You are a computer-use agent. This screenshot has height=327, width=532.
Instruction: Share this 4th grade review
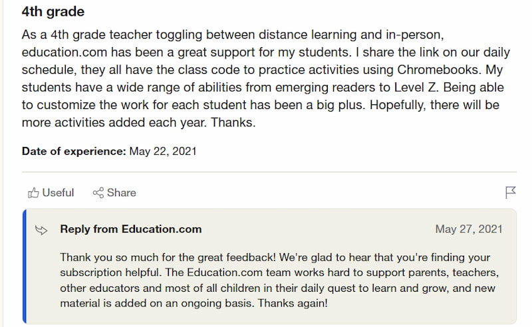(x=114, y=193)
